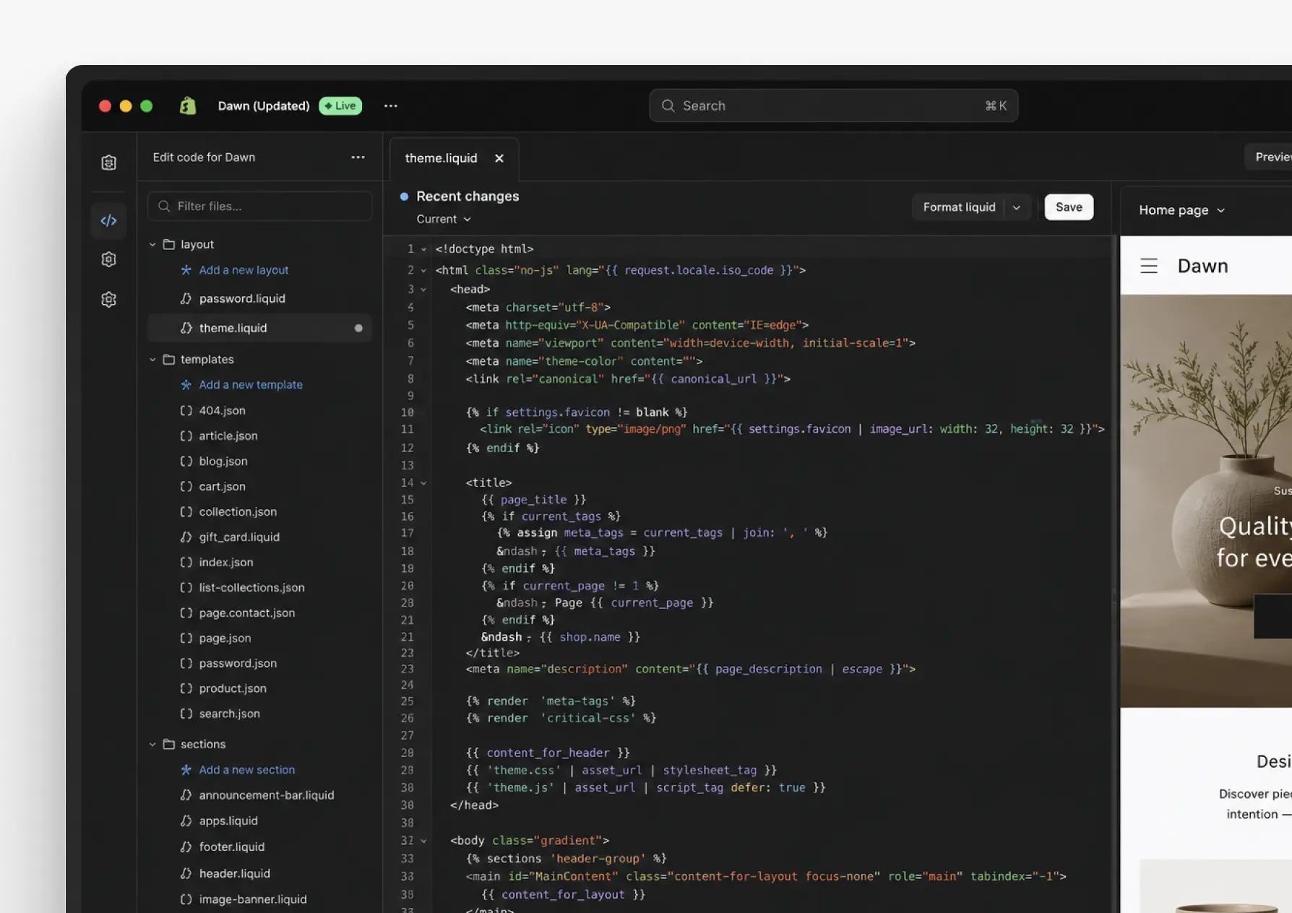Click the folder icon of templates
Screen dimensions: 1292x913
click(169, 360)
